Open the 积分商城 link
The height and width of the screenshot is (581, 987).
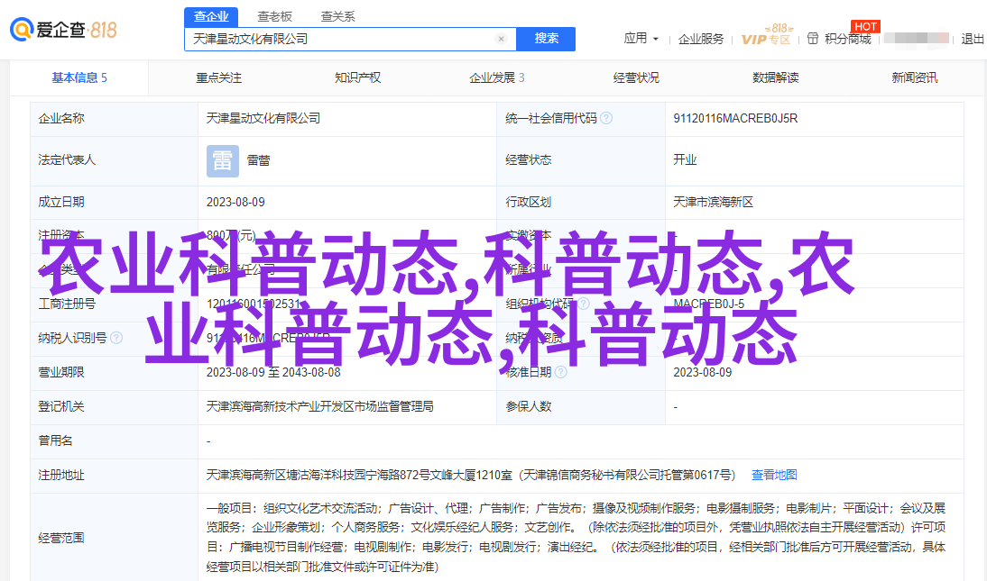(x=847, y=39)
